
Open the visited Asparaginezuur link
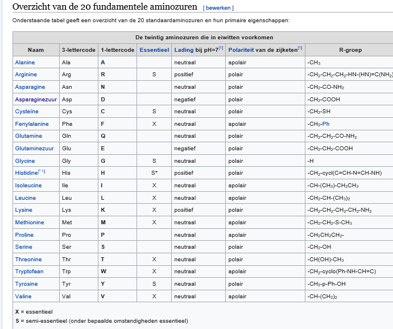36,100
